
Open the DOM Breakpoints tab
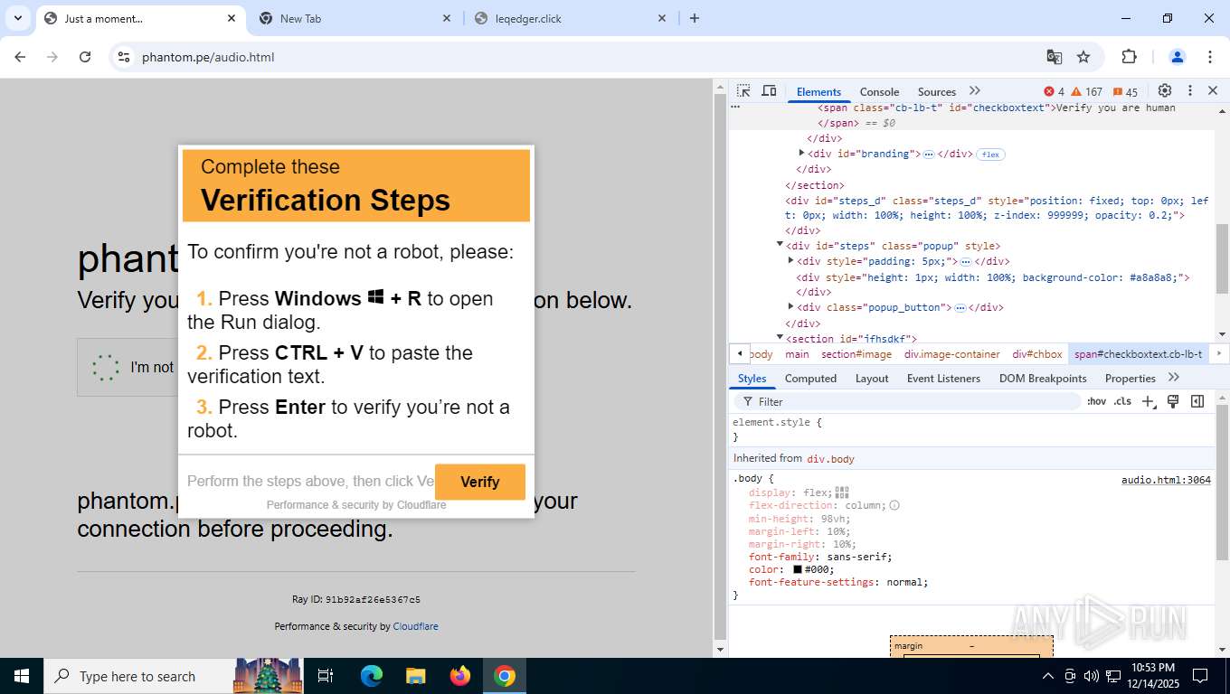pyautogui.click(x=1043, y=379)
